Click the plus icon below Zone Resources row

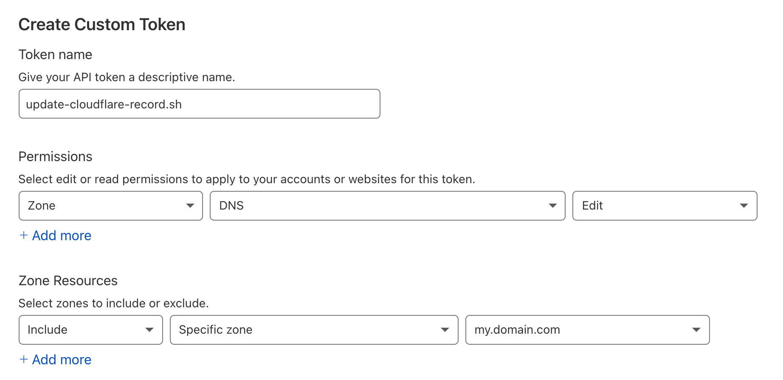24,359
